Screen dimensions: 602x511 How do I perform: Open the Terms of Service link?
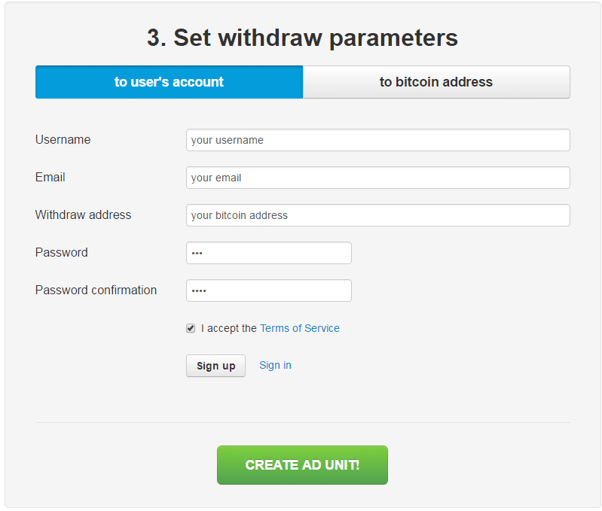coord(299,328)
